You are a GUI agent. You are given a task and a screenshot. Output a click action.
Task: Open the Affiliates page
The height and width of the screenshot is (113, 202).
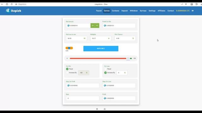tap(161, 11)
